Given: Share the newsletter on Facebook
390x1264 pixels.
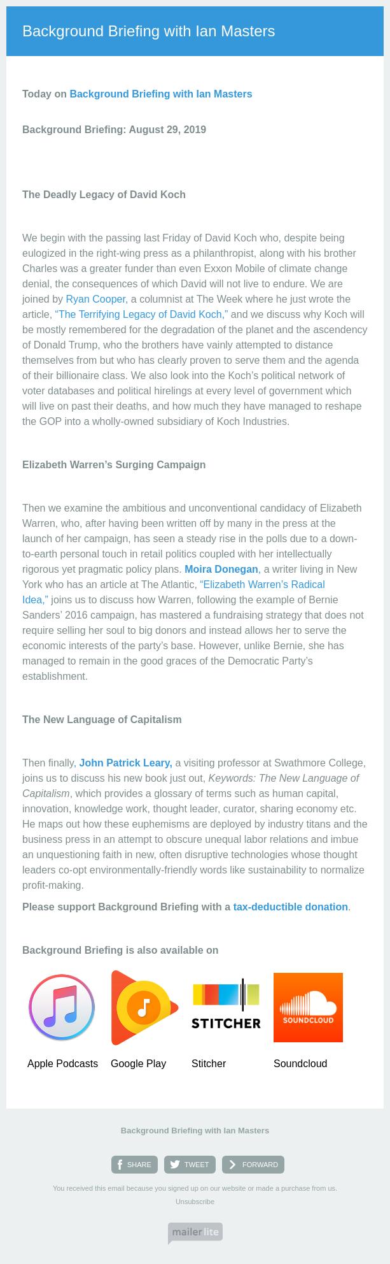Looking at the screenshot, I should (134, 1165).
